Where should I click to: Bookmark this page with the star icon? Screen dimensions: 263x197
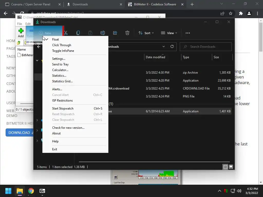click(231, 13)
